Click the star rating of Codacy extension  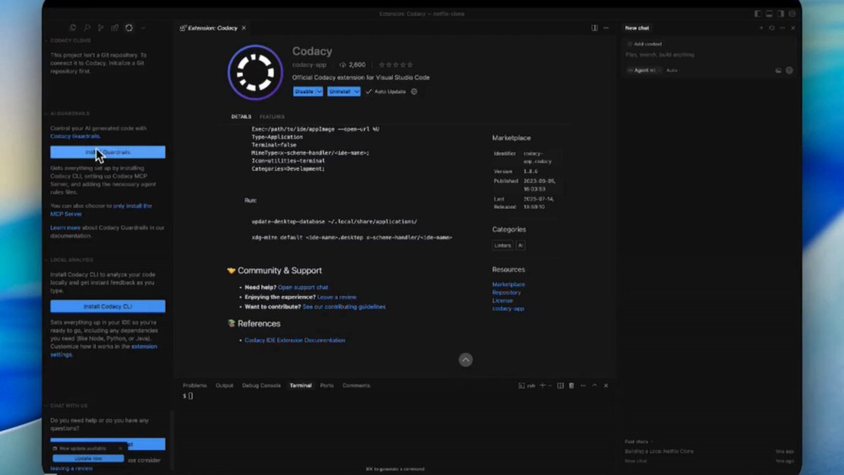[395, 65]
